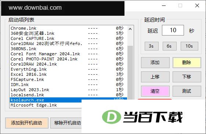Click the yellow 删除 button
The height and width of the screenshot is (134, 206).
click(x=187, y=63)
